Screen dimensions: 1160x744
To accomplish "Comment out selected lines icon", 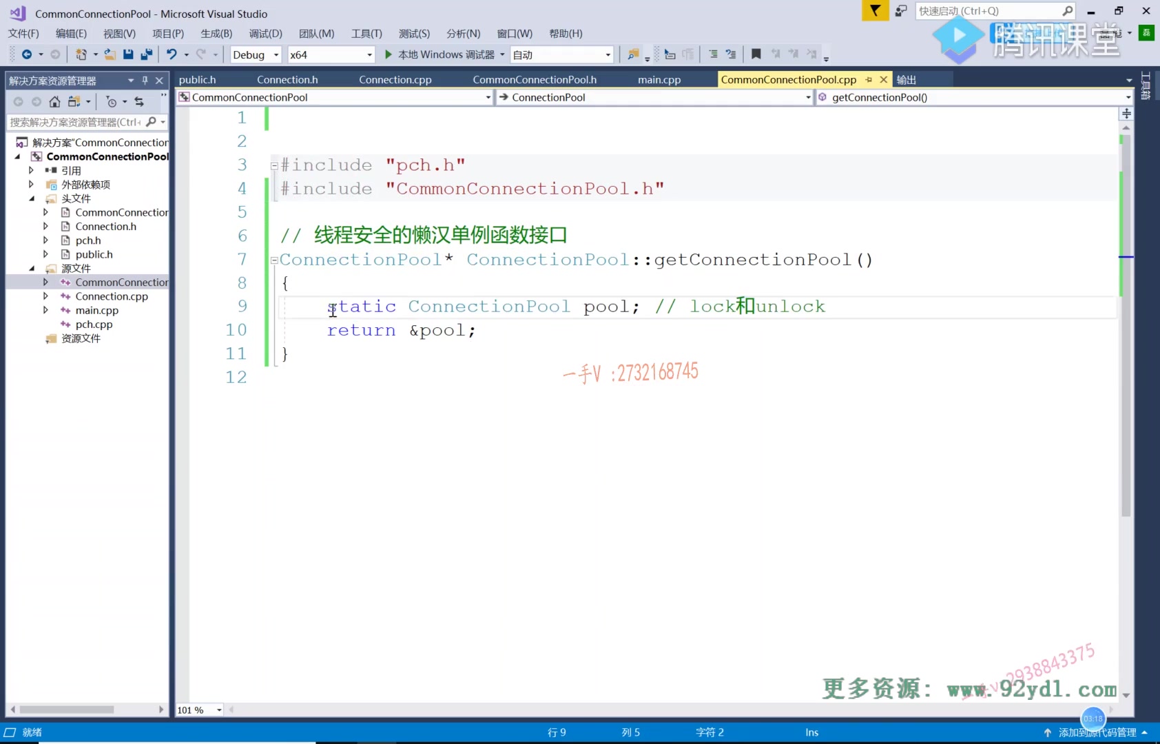I will [713, 54].
